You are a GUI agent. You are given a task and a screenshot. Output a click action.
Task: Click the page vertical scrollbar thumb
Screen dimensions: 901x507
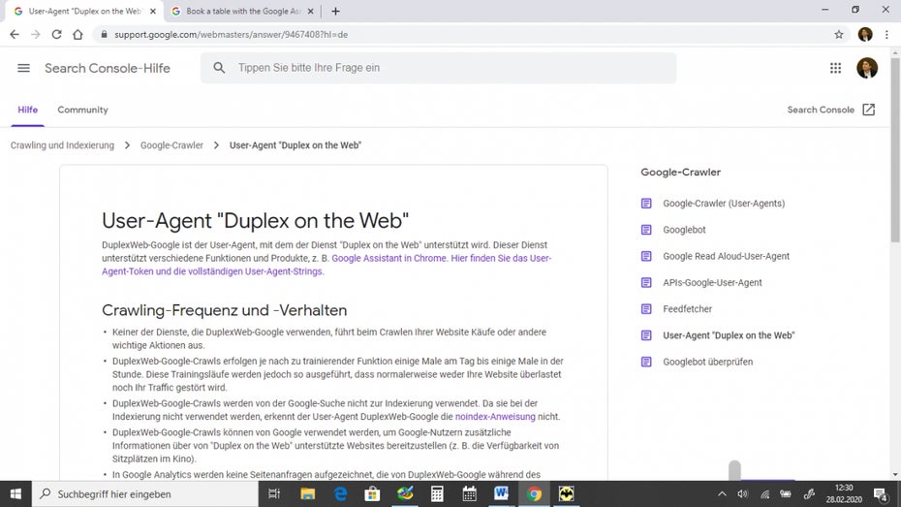(x=895, y=149)
